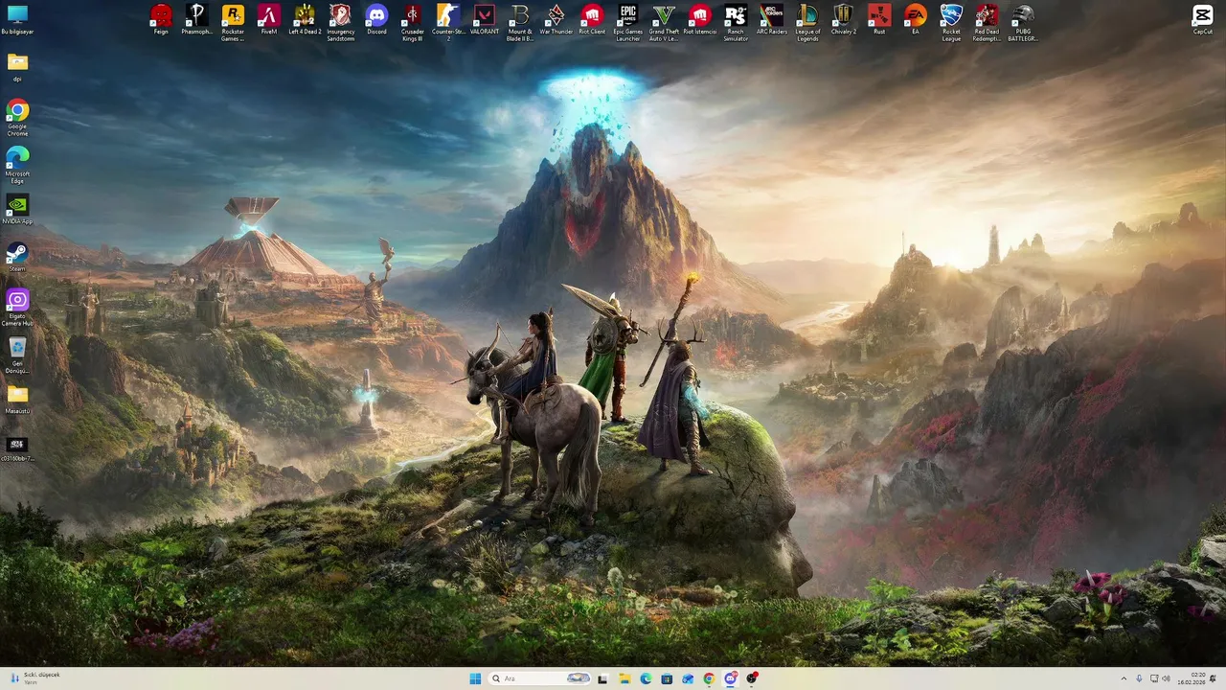The height and width of the screenshot is (690, 1226).
Task: Open the Windows Start menu
Action: point(476,678)
